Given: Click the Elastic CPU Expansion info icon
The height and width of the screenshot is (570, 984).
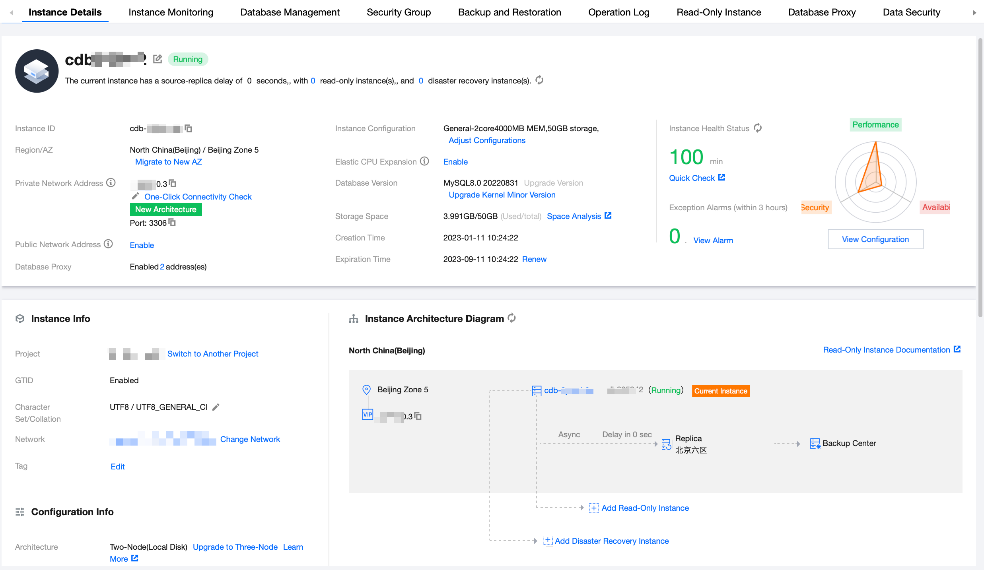Looking at the screenshot, I should click(425, 161).
